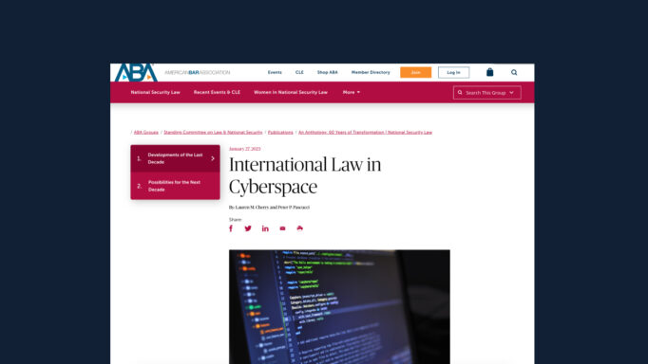This screenshot has width=648, height=364.
Task: Open the shopping bag icon
Action: [489, 72]
